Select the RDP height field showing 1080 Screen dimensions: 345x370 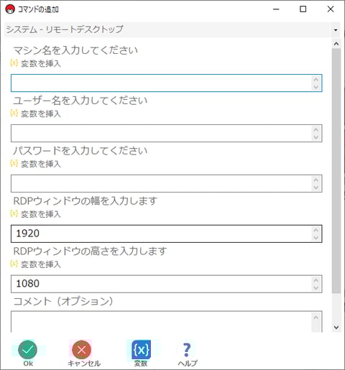166,284
